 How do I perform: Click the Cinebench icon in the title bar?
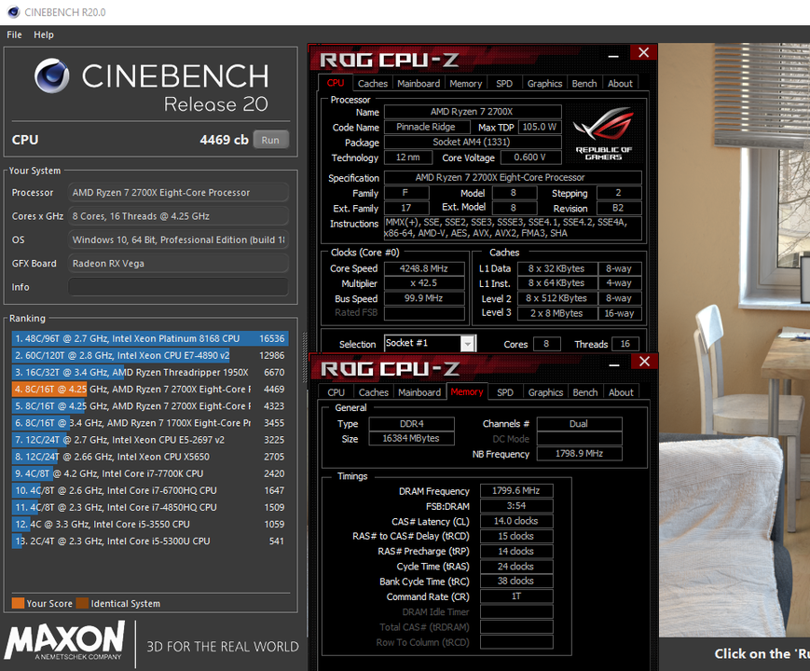13,12
